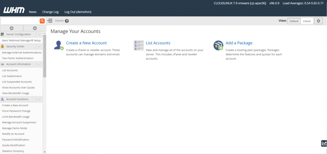Select Account Information sidebar header

(18, 64)
